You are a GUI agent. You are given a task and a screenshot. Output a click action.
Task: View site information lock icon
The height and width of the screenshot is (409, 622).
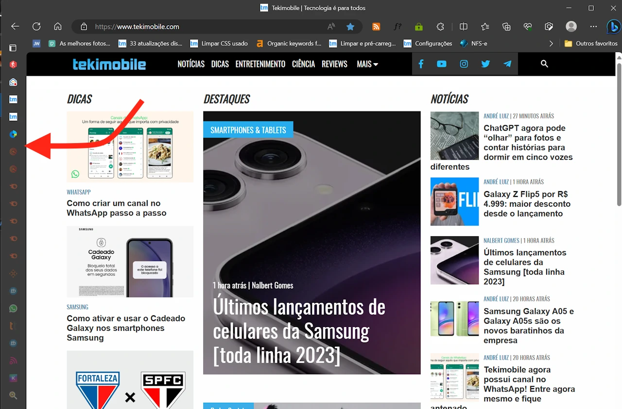[x=84, y=27]
